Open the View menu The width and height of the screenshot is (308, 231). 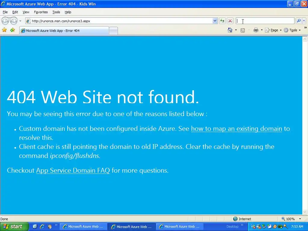coord(26,12)
